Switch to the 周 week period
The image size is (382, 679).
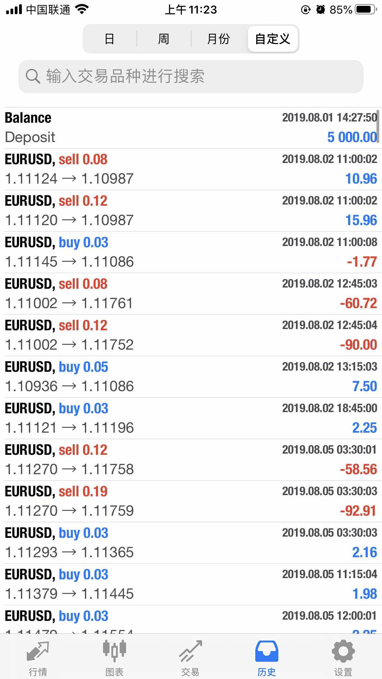[164, 39]
